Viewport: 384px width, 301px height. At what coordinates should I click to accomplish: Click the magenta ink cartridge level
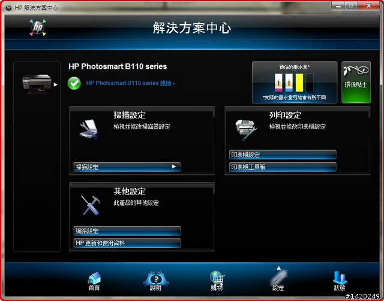(x=278, y=83)
